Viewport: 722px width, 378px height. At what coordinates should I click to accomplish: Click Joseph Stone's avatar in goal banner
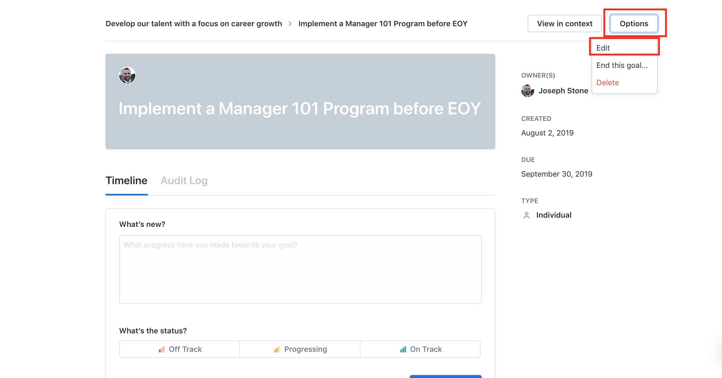(x=127, y=75)
